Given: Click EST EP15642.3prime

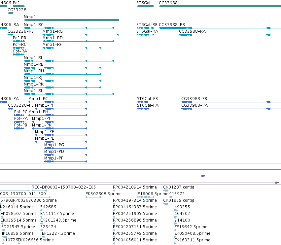Looking at the screenshot, I should pos(191,227).
